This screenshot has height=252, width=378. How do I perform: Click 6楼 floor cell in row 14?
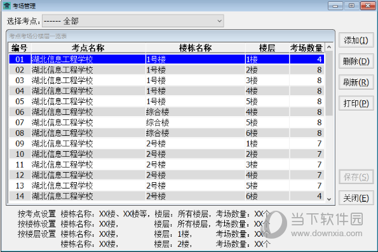tap(267, 196)
